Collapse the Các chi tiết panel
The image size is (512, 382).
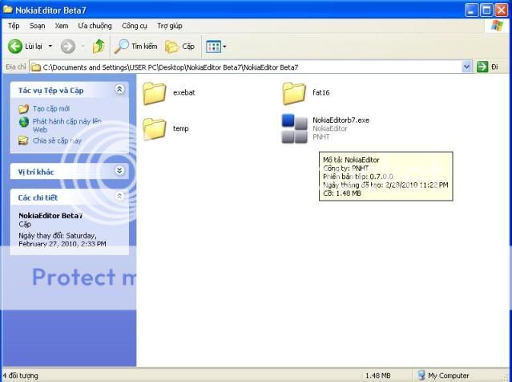tap(119, 197)
